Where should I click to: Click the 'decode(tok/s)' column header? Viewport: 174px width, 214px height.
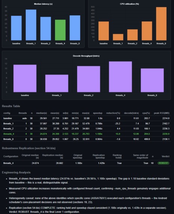[131, 113]
